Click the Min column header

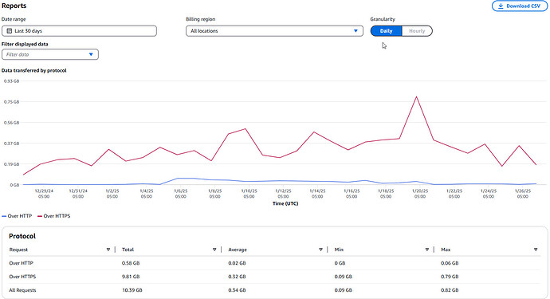339,250
